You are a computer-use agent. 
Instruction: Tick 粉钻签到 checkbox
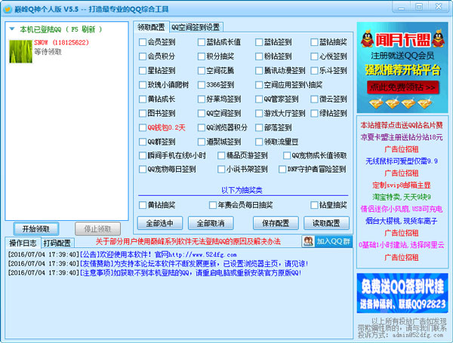point(259,57)
